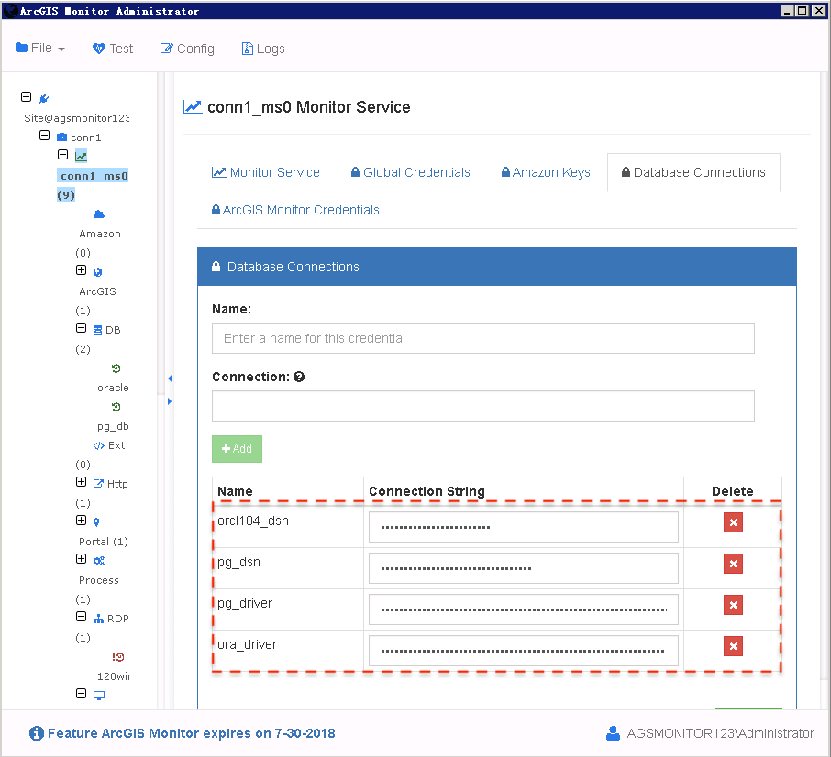Delete the orcl104_dsn connection
The image size is (831, 757).
point(733,522)
